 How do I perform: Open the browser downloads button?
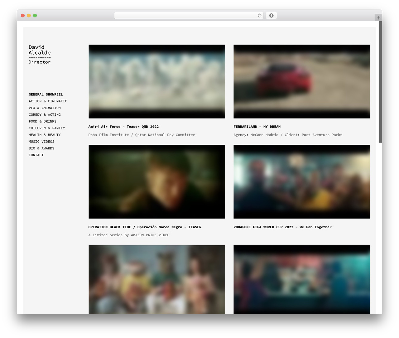271,16
